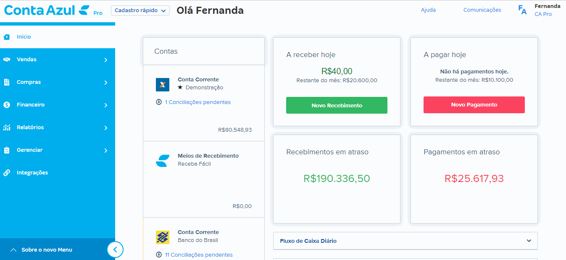Click the Financeiro dollar coin icon
This screenshot has height=260, width=566.
pos(7,105)
